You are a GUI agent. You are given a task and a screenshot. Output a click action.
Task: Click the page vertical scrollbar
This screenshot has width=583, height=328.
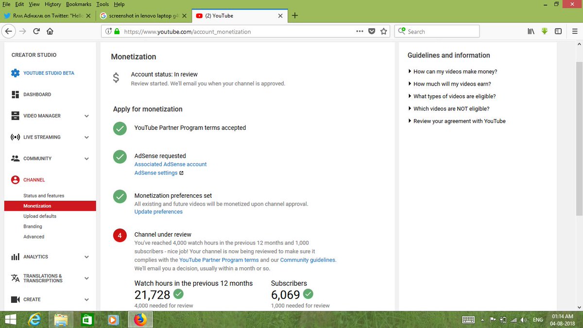[x=579, y=139]
